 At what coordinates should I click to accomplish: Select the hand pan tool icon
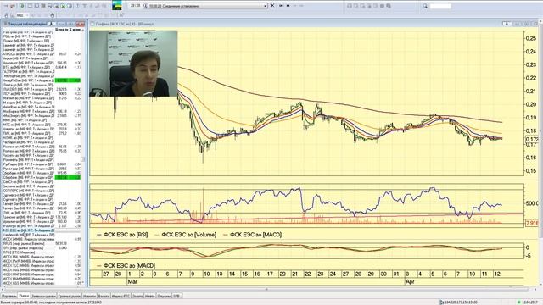tap(53, 15)
